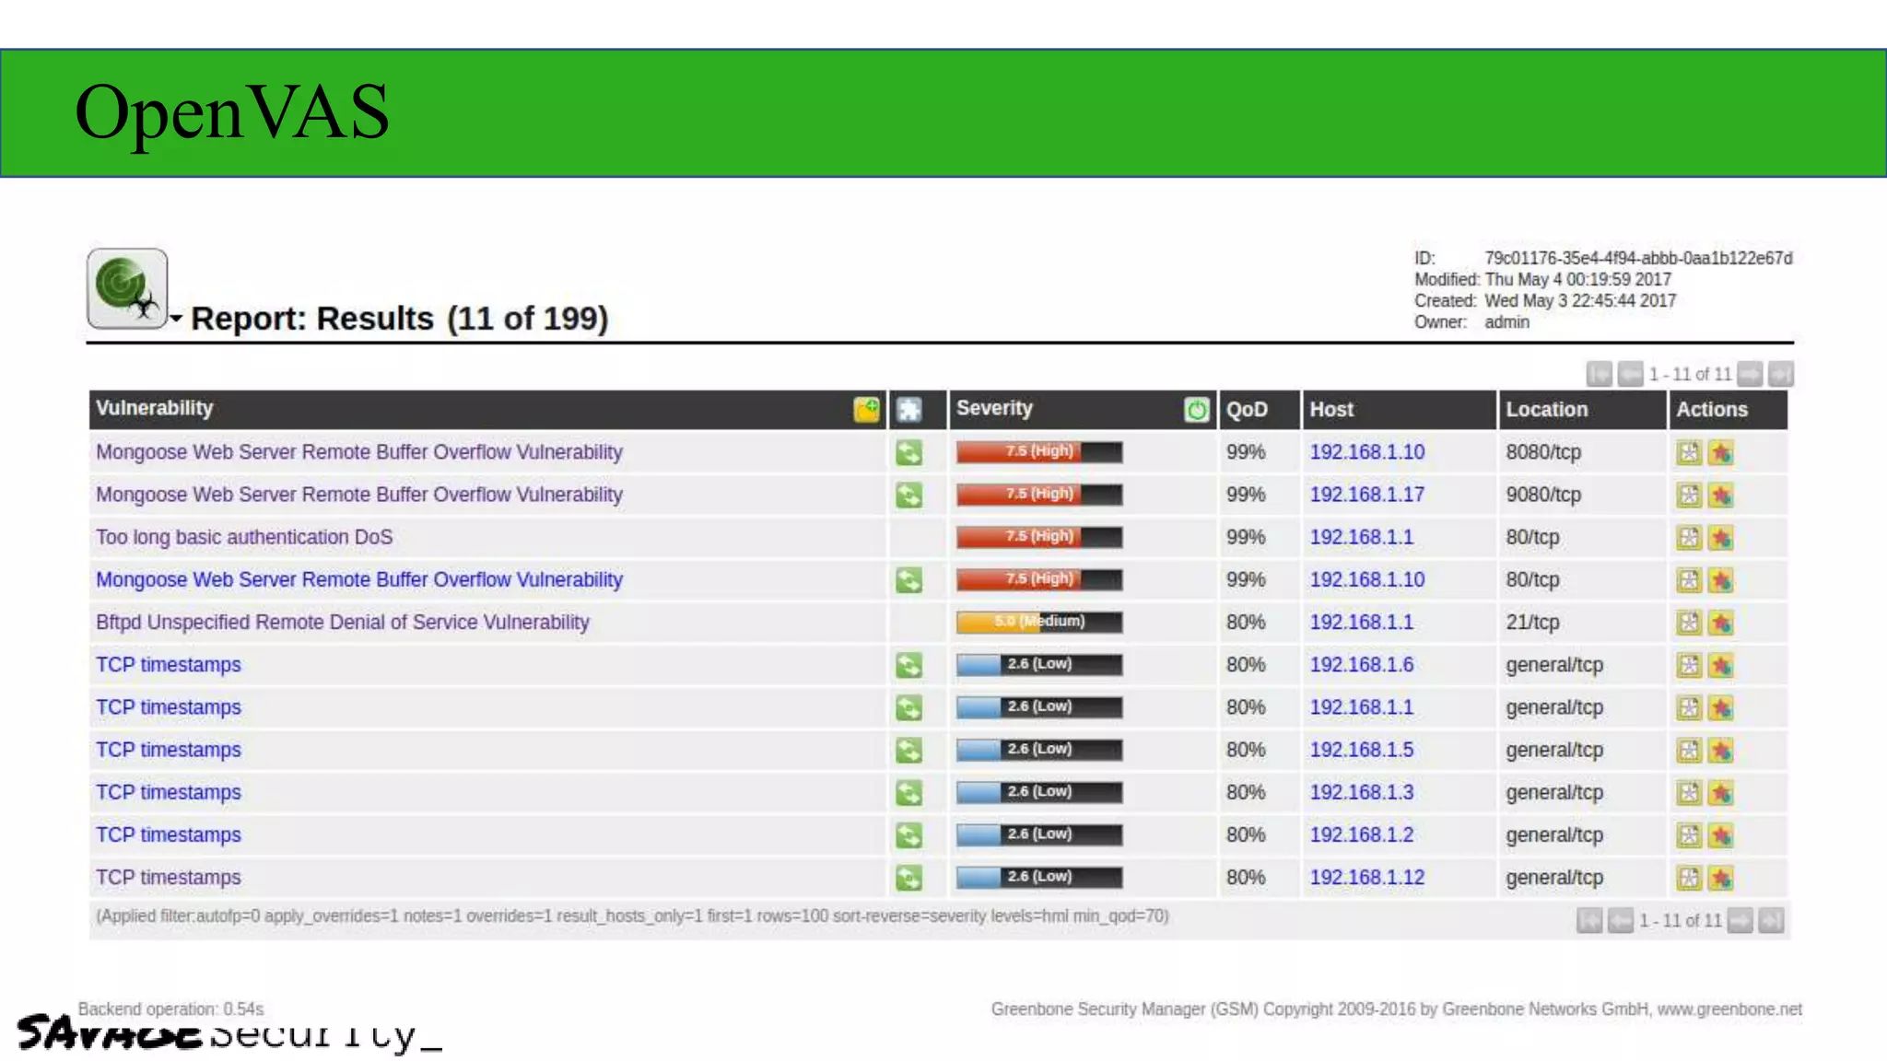The image size is (1887, 1061).
Task: Open Mongoose Buffer Overflow result on 80/tcp
Action: pos(359,579)
